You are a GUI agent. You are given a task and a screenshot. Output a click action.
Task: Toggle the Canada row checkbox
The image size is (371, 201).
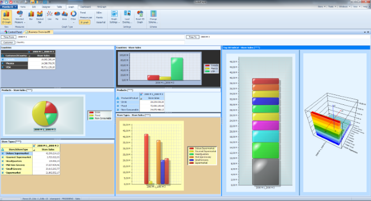click(x=3, y=59)
